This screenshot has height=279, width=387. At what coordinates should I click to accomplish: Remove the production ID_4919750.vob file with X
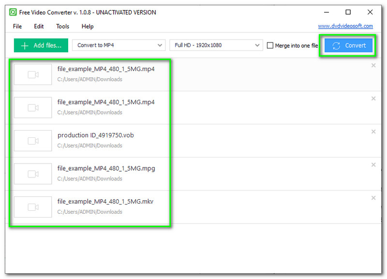point(373,132)
